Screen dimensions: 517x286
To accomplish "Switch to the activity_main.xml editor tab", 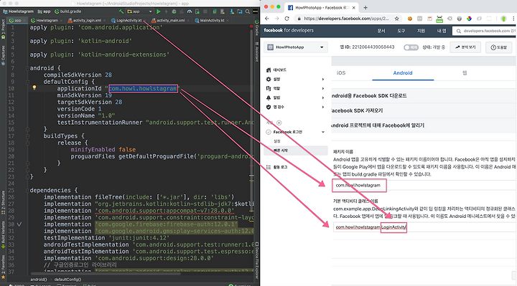I will tap(170, 20).
